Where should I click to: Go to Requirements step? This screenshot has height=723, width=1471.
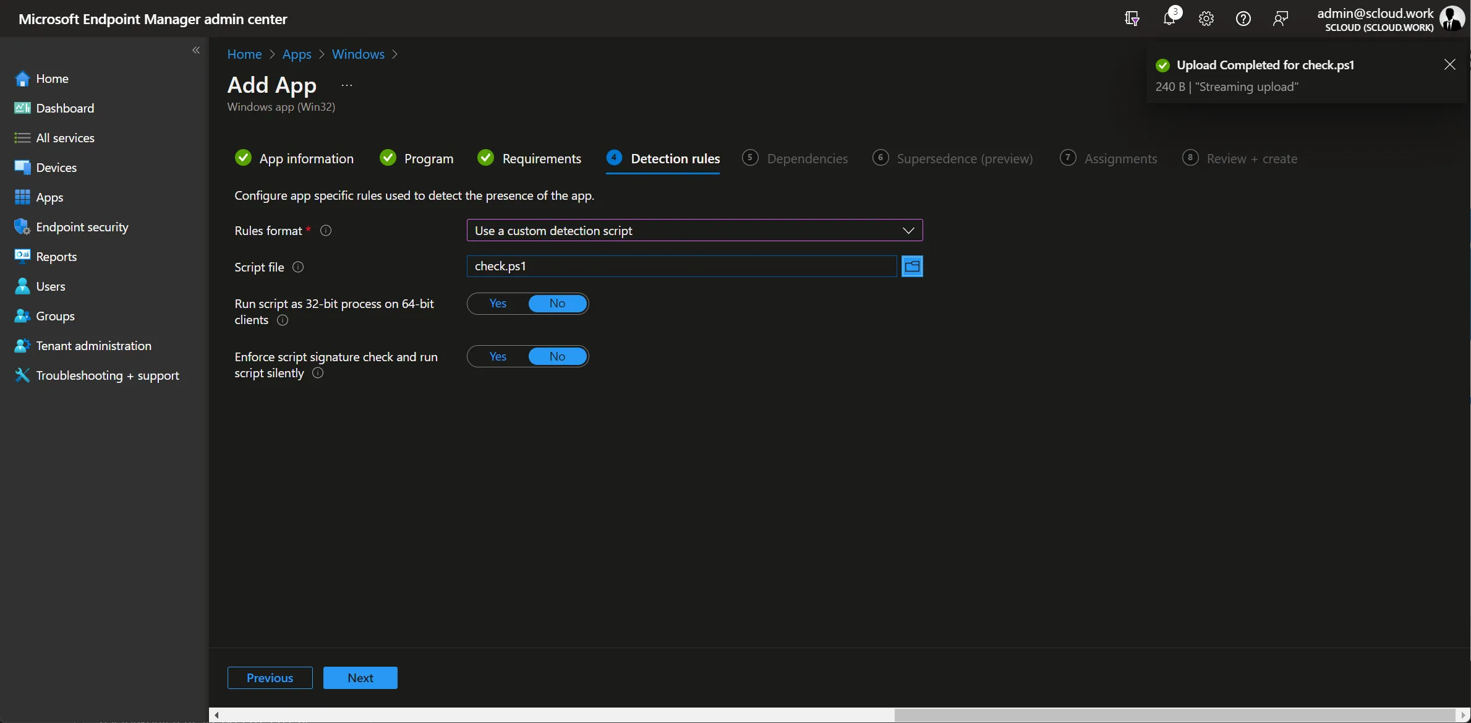[529, 159]
